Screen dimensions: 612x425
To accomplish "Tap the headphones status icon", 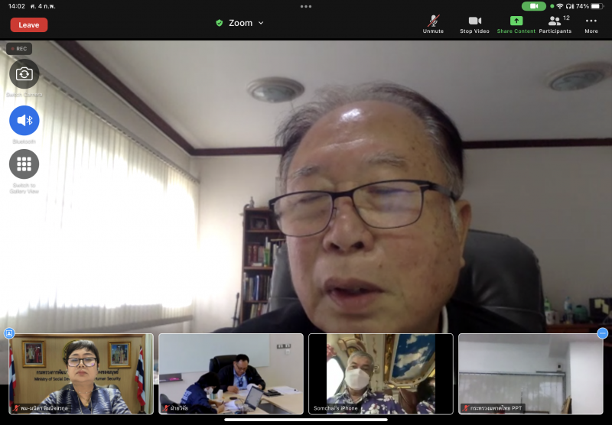I will pyautogui.click(x=570, y=6).
